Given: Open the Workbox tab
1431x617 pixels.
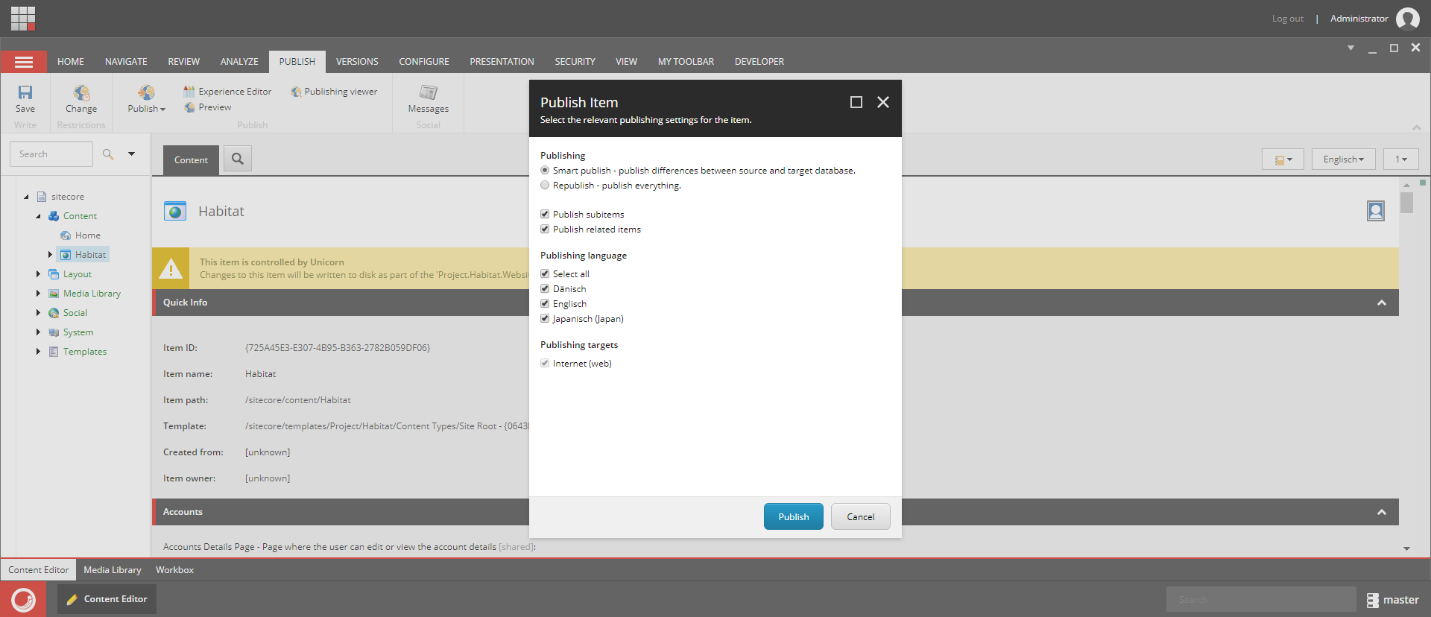Looking at the screenshot, I should [x=174, y=570].
